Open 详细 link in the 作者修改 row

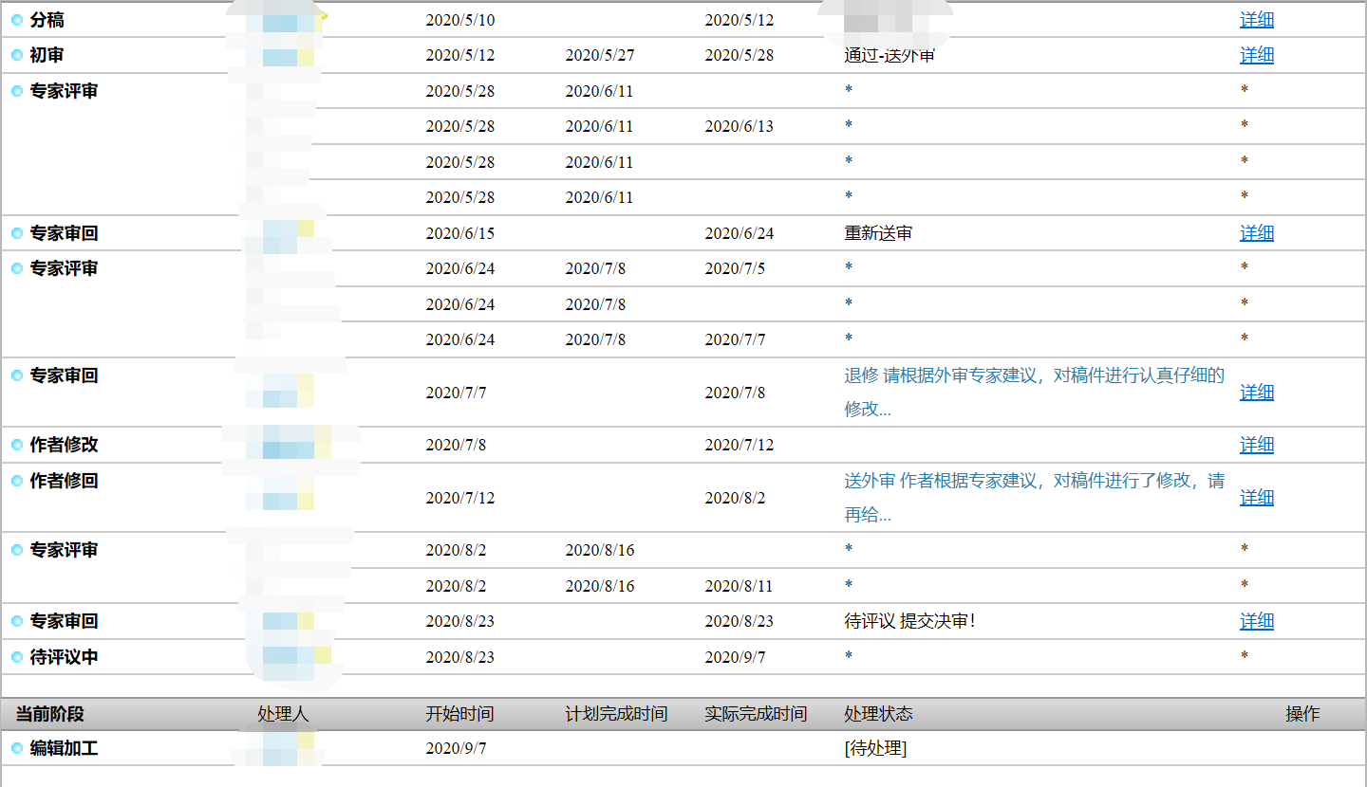(1257, 445)
